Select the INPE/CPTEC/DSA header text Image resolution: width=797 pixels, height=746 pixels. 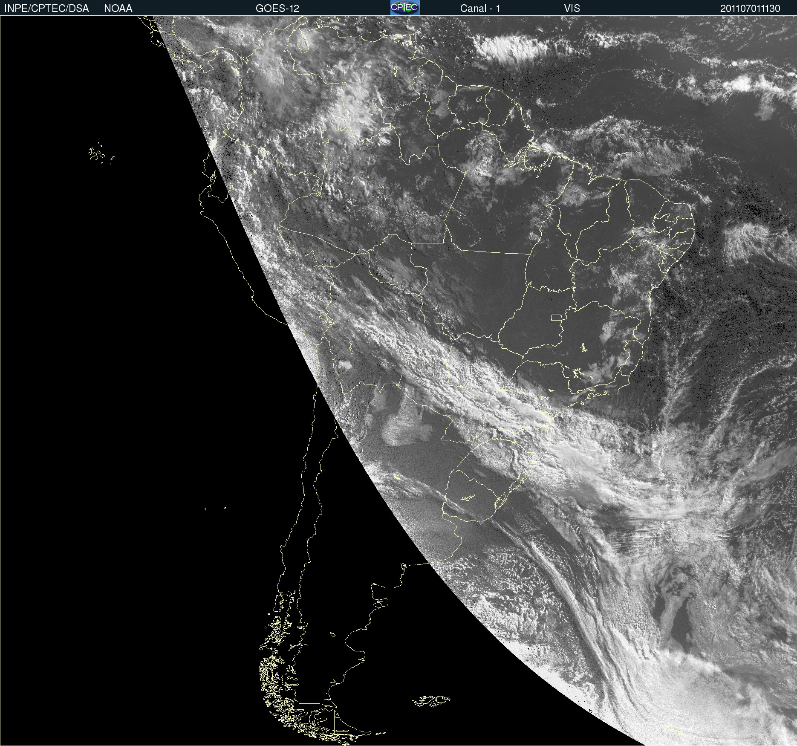point(46,9)
